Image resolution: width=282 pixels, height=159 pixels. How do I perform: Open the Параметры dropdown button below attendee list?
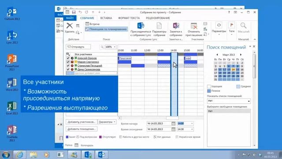tap(107, 122)
